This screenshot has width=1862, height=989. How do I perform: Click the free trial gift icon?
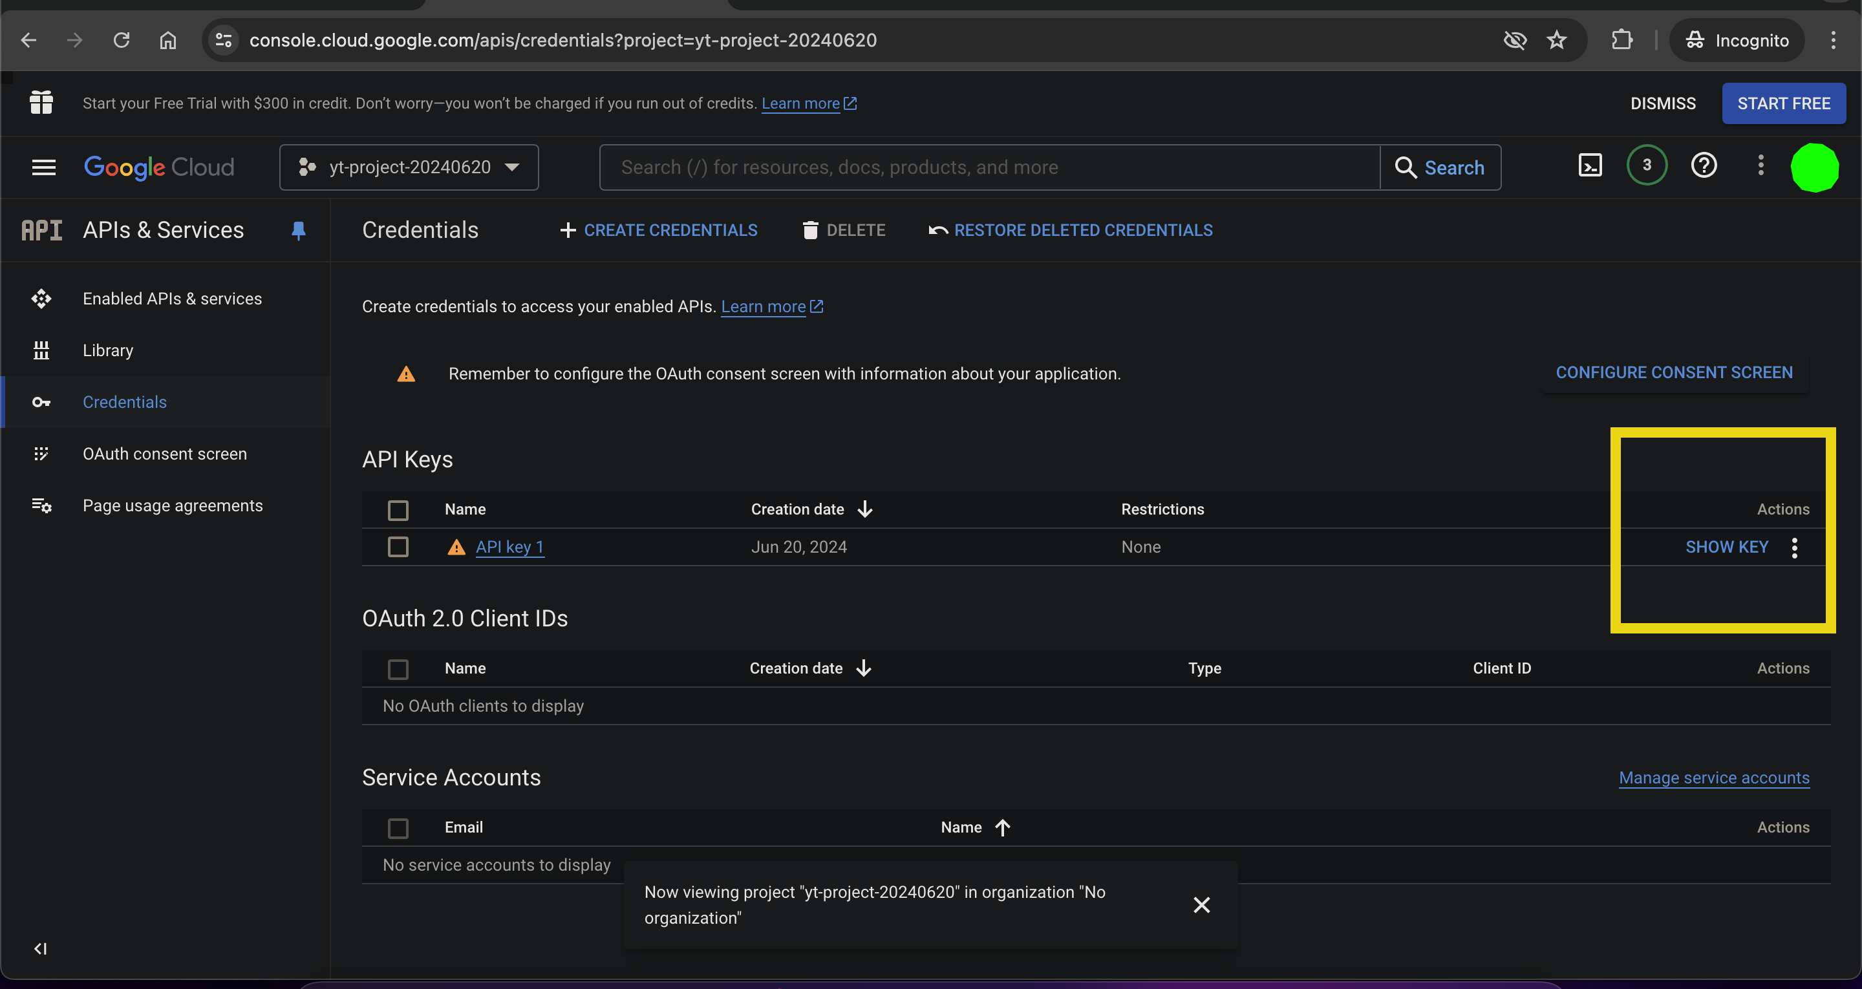tap(41, 103)
